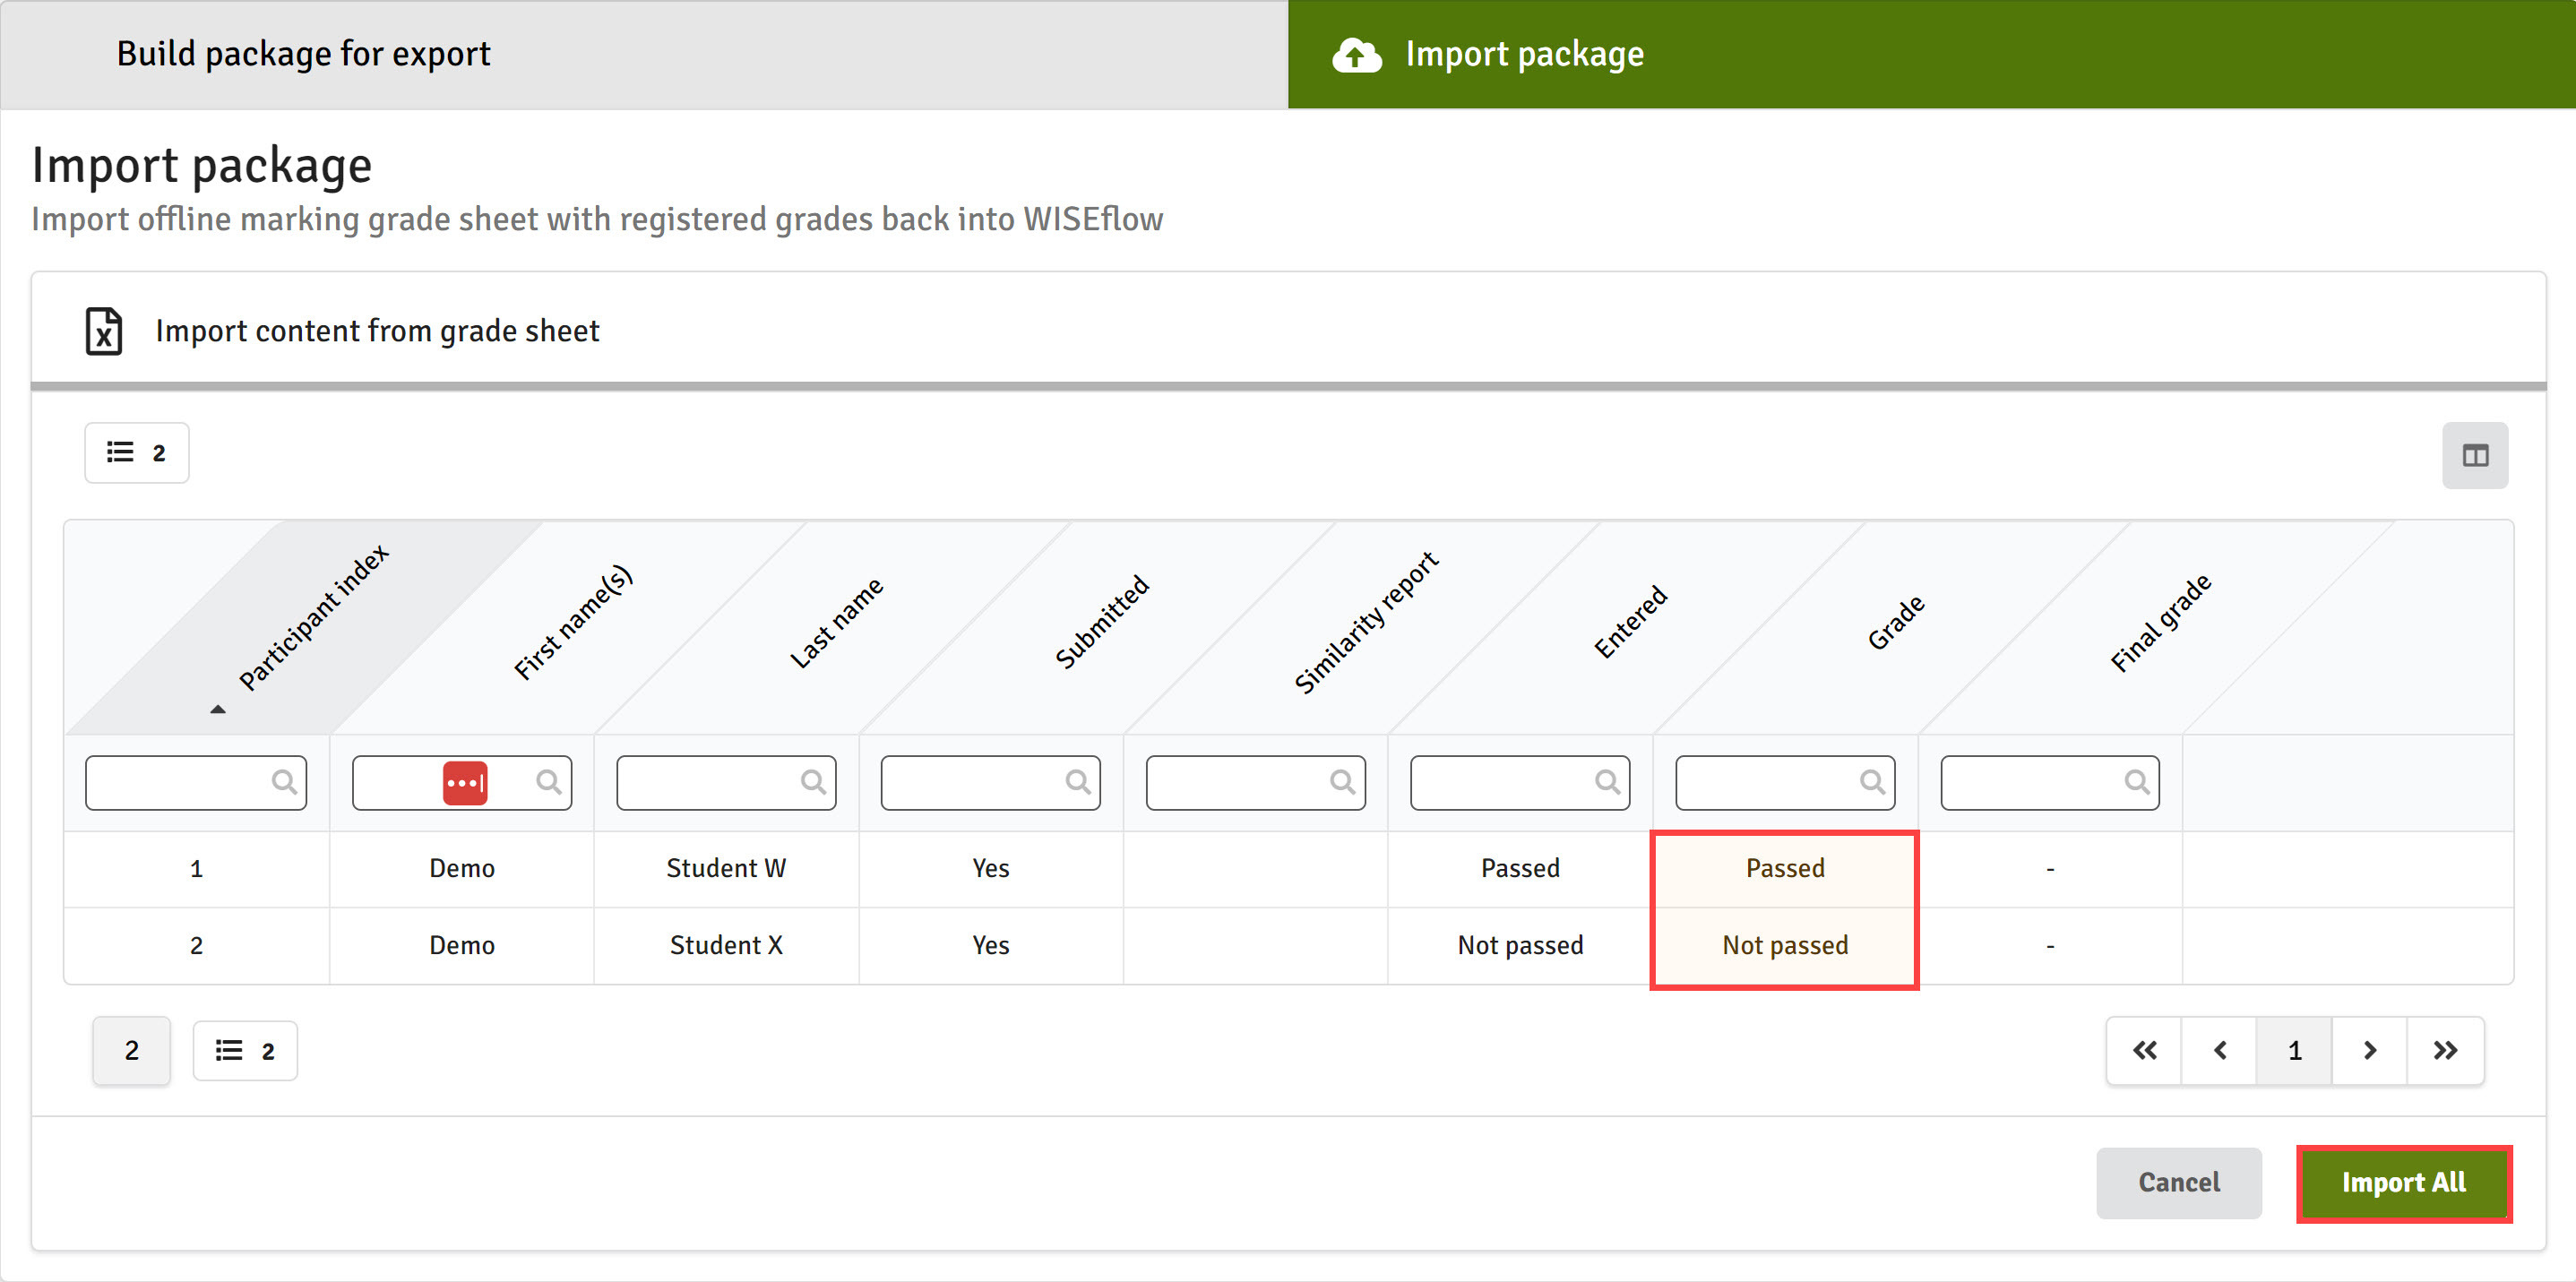Open the bottom rows-per-page list button
The height and width of the screenshot is (1282, 2576).
[245, 1051]
